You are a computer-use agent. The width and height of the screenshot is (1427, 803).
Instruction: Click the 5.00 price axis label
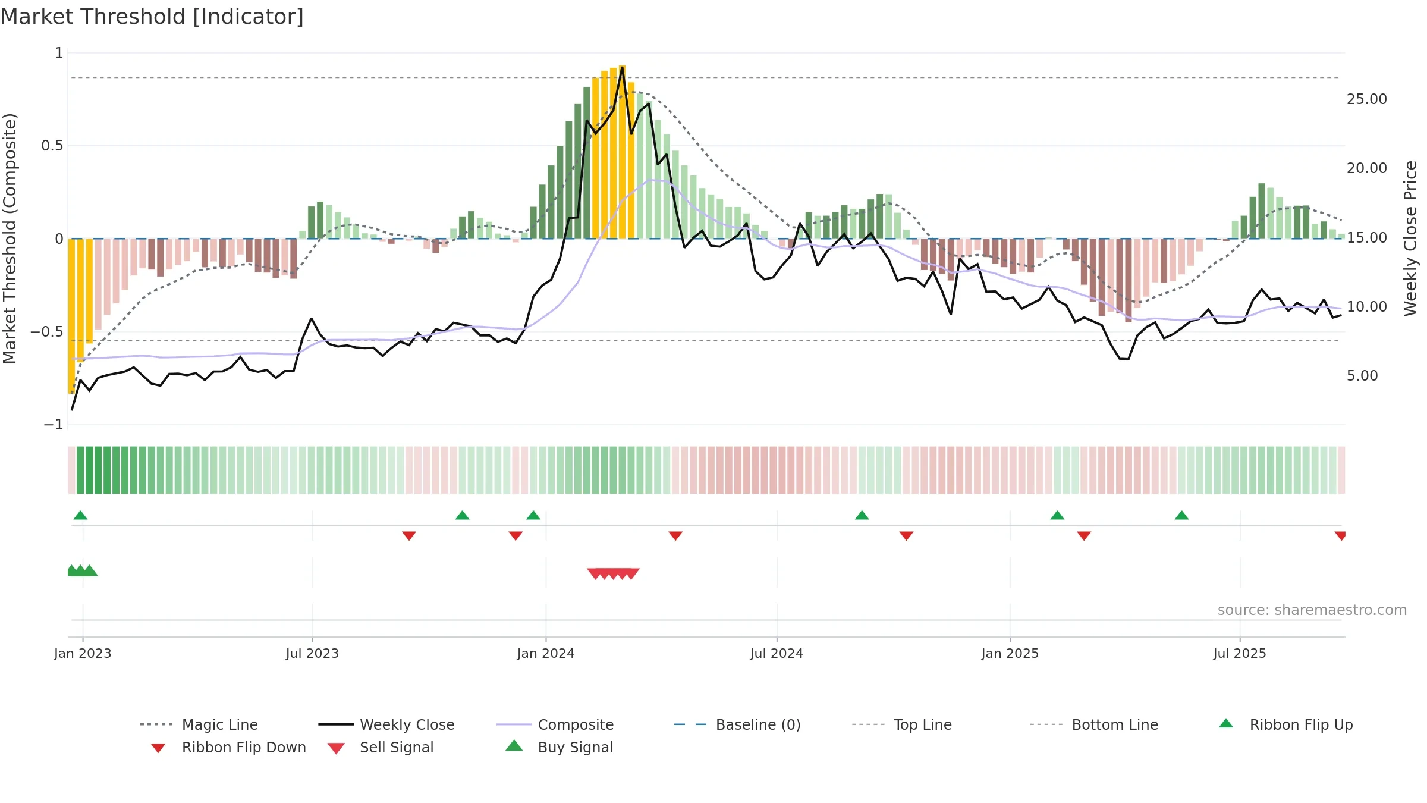point(1362,376)
